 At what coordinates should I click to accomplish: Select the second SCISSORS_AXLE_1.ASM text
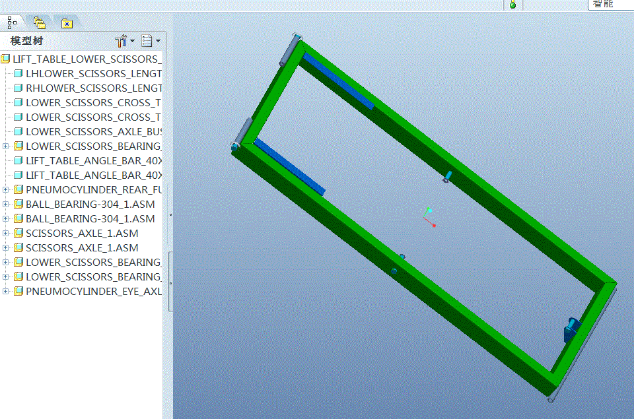(x=82, y=247)
